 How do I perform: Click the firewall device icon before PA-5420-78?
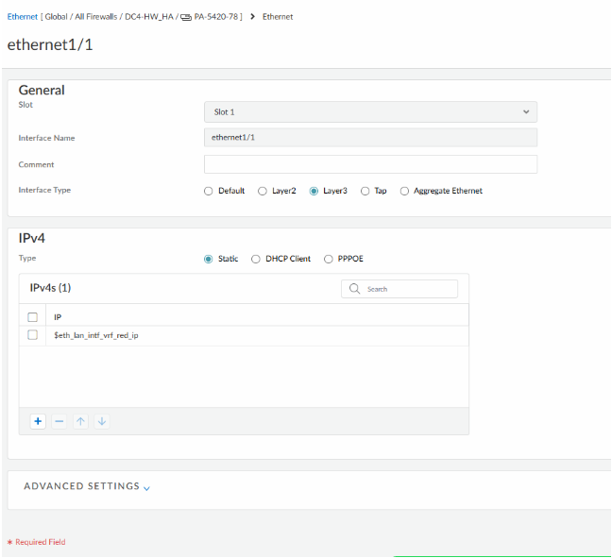(186, 17)
